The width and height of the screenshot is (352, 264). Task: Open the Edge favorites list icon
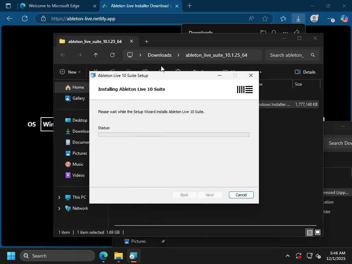[x=283, y=19]
